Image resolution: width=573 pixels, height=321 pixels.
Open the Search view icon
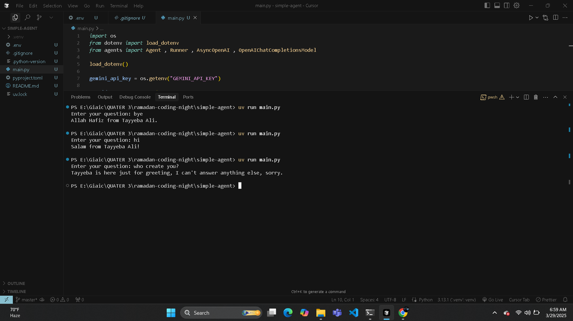click(27, 18)
